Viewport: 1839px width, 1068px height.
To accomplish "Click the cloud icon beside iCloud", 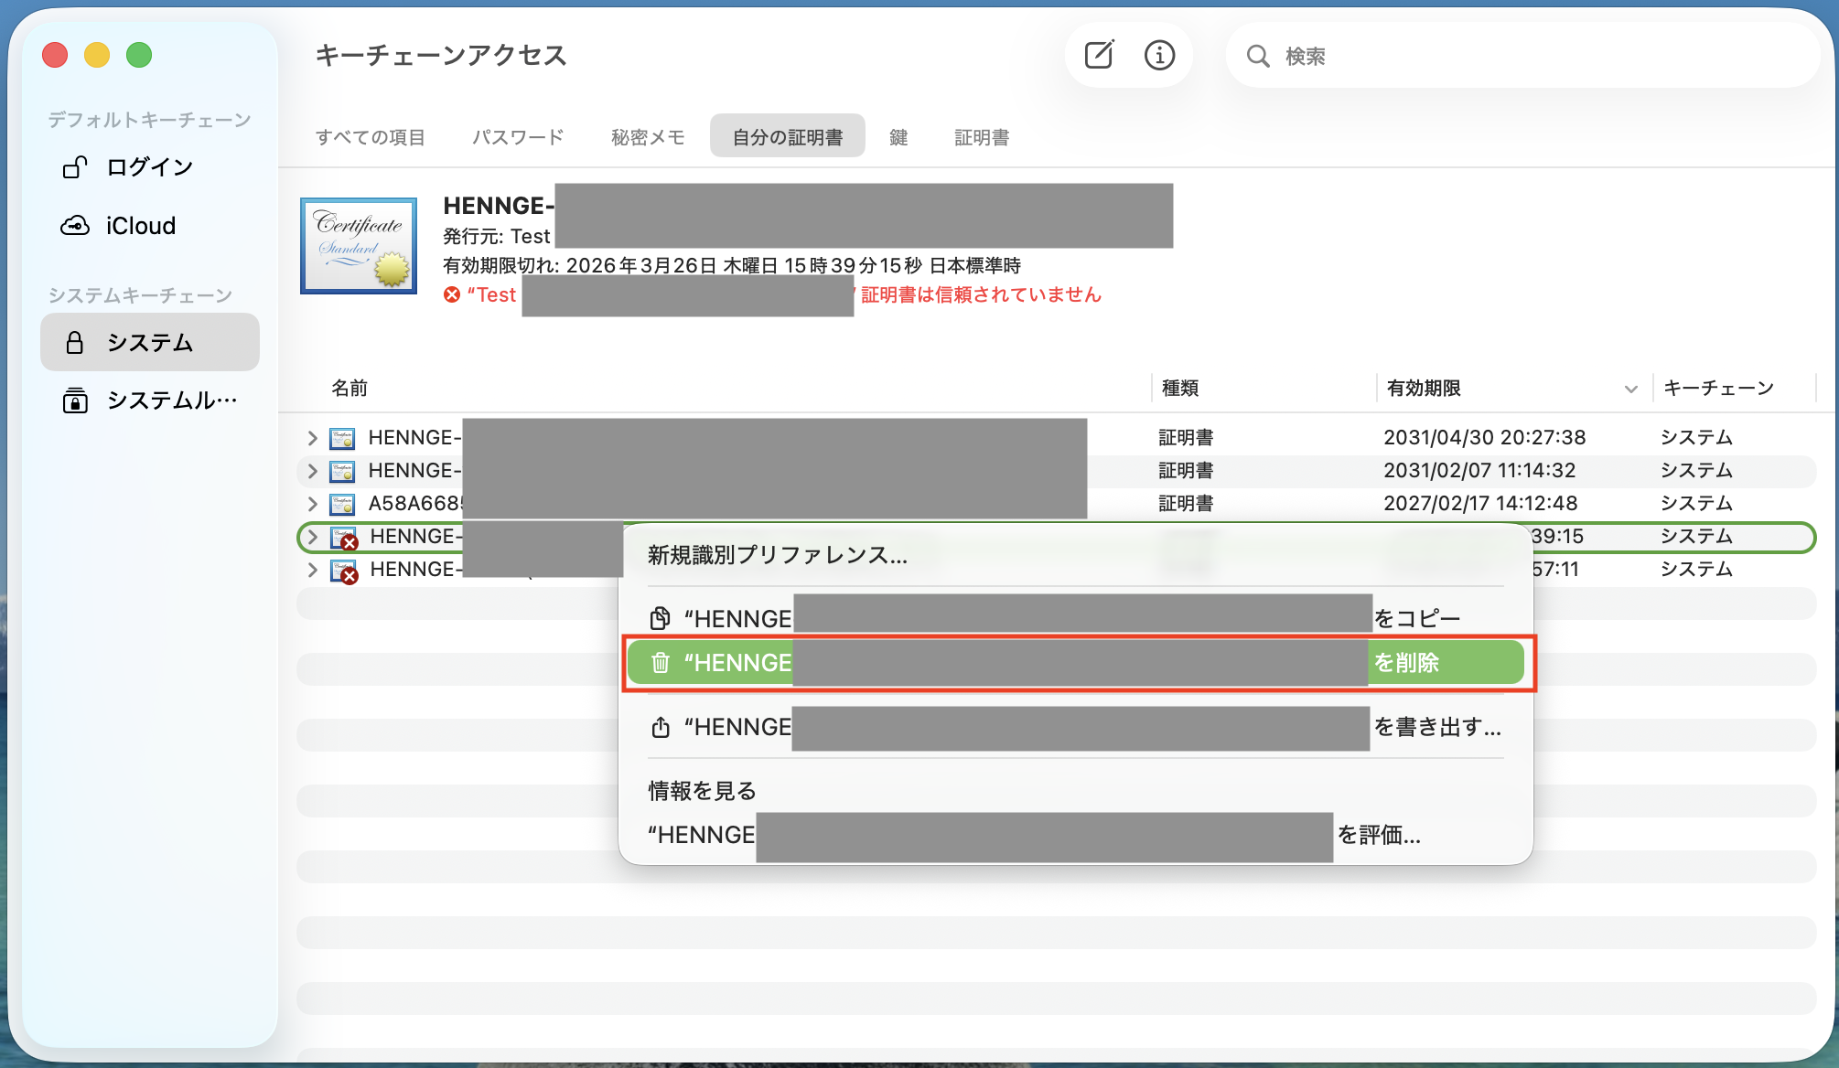I will 74,226.
